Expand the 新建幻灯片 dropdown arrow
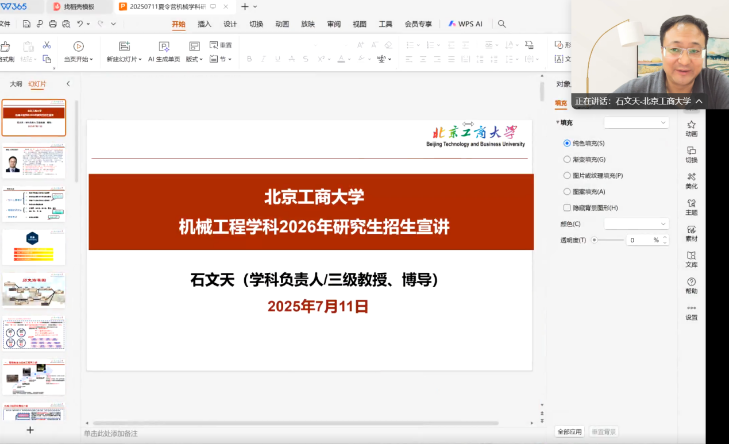The height and width of the screenshot is (444, 729). click(x=140, y=60)
